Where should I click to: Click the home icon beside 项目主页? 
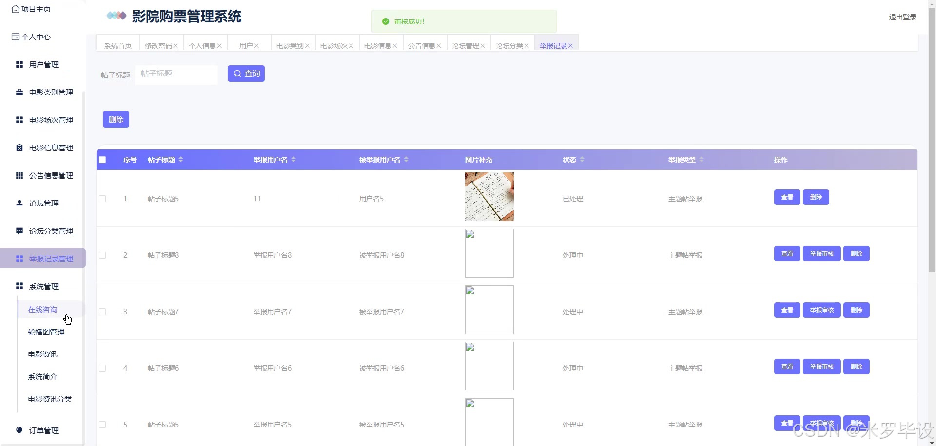tap(16, 9)
